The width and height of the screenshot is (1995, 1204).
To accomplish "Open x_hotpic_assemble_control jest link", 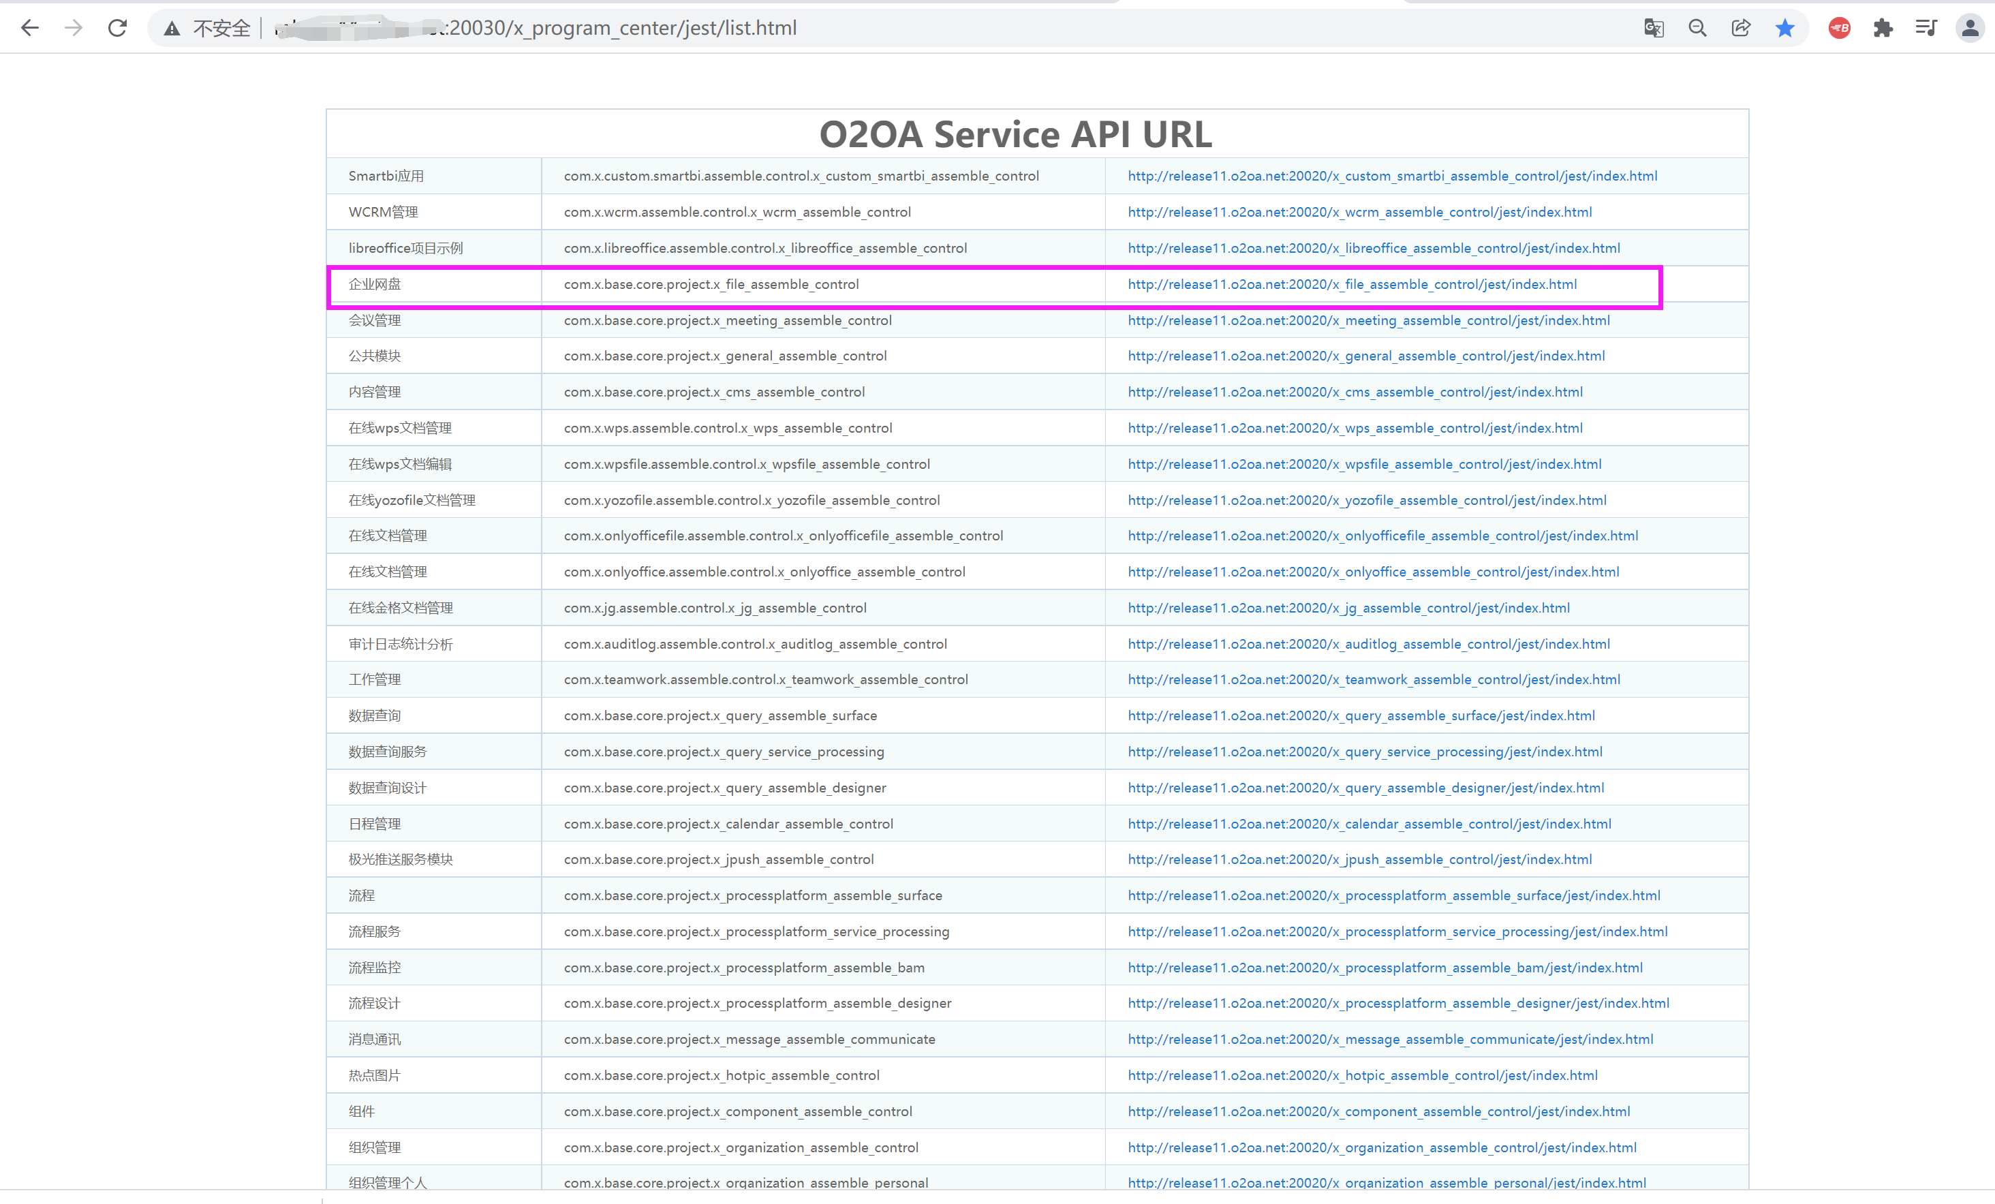I will point(1362,1075).
